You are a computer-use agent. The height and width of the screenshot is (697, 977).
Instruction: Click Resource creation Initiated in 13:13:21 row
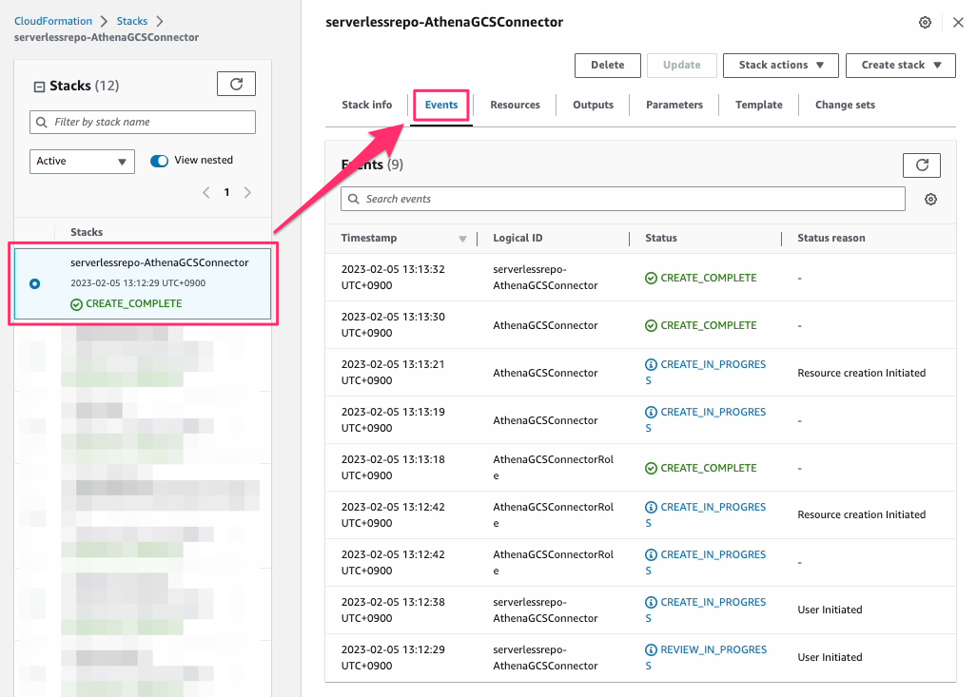pyautogui.click(x=862, y=373)
